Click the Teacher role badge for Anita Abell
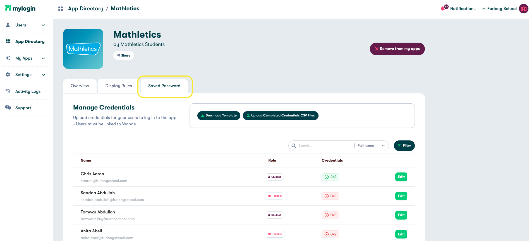Viewport: 529px width, 241px height. tap(275, 234)
